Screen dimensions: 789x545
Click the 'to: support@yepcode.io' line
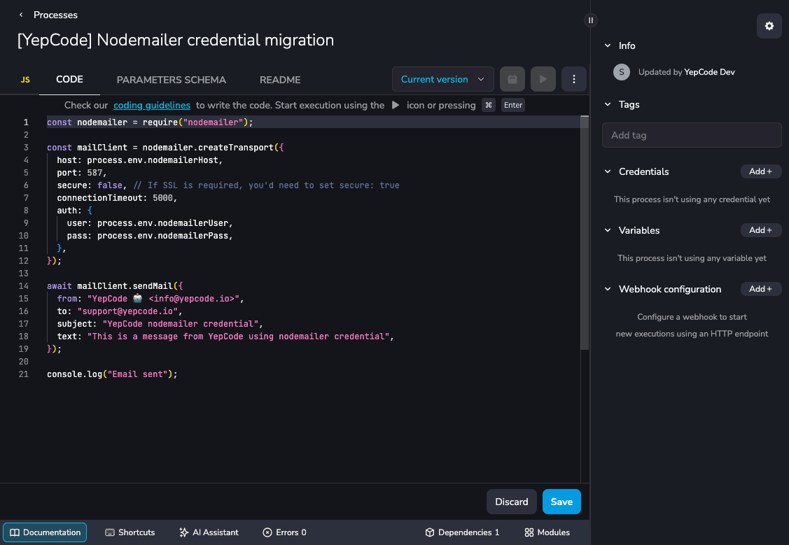[119, 311]
